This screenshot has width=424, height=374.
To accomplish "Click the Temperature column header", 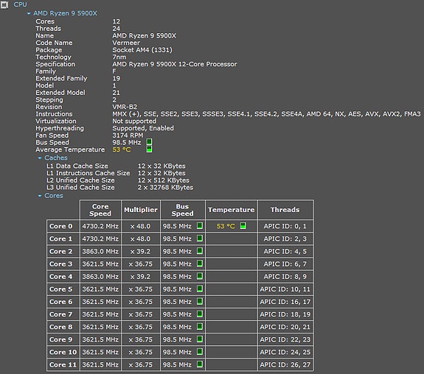I will pos(232,210).
